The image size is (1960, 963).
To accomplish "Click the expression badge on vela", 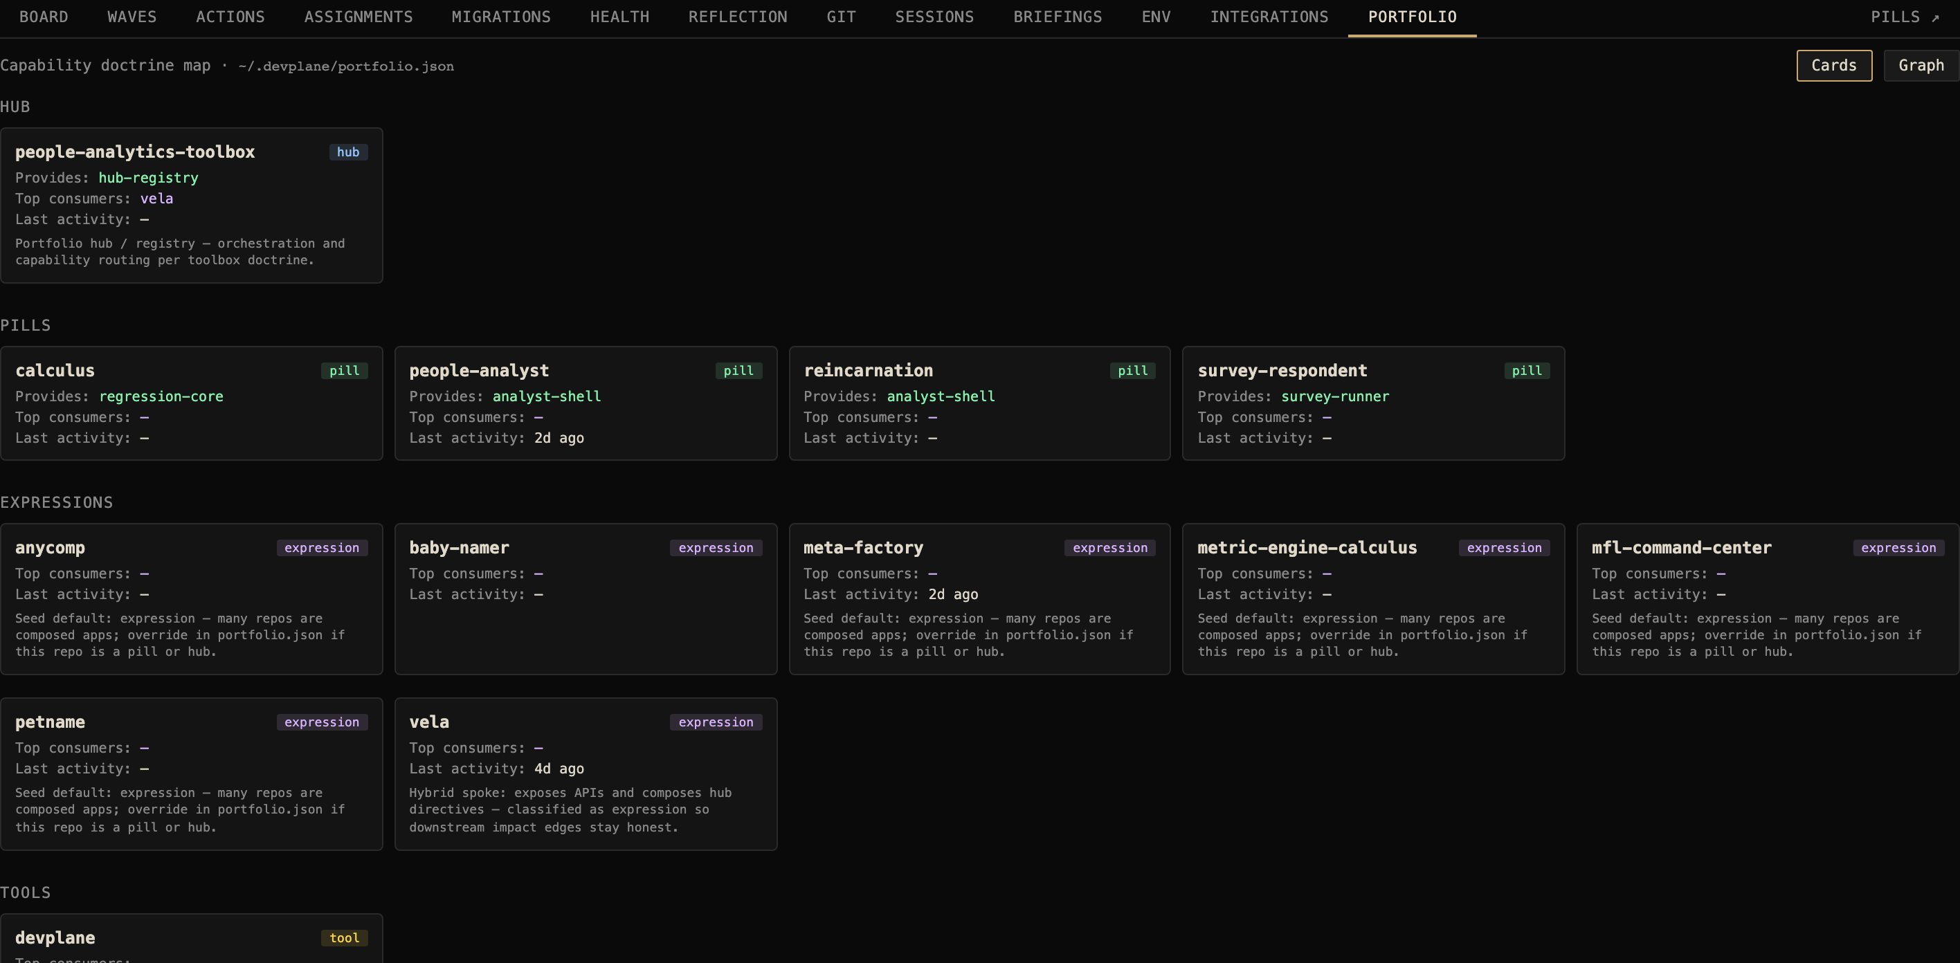I will coord(716,722).
